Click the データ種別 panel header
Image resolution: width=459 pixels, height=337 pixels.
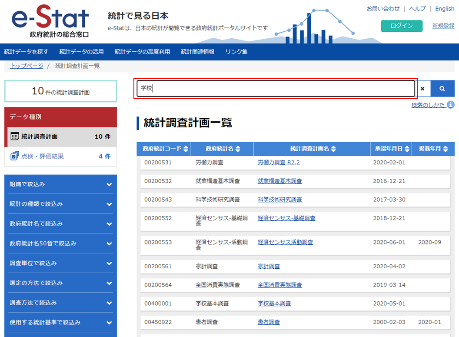click(60, 117)
